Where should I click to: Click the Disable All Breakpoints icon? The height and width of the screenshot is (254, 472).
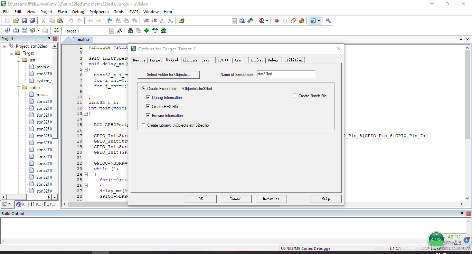point(293,21)
